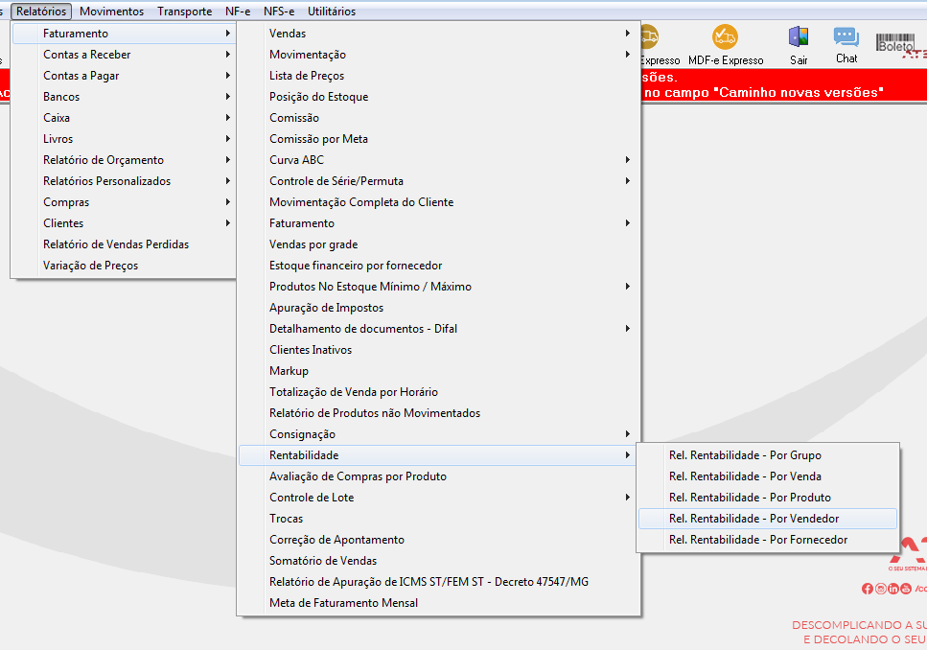Viewport: 927px width, 650px height.
Task: Select Relatório de Vendas Perdidas
Action: click(124, 244)
